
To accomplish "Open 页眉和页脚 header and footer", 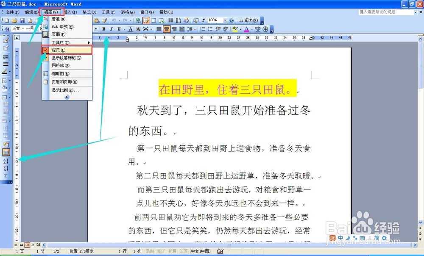I will 67,82.
